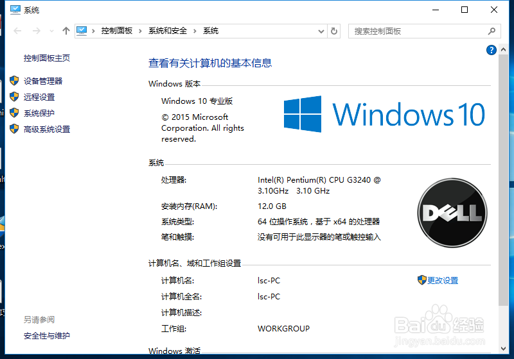This screenshot has height=359, width=514.
Task: Click RAM value 12.0 GB
Action: click(272, 206)
